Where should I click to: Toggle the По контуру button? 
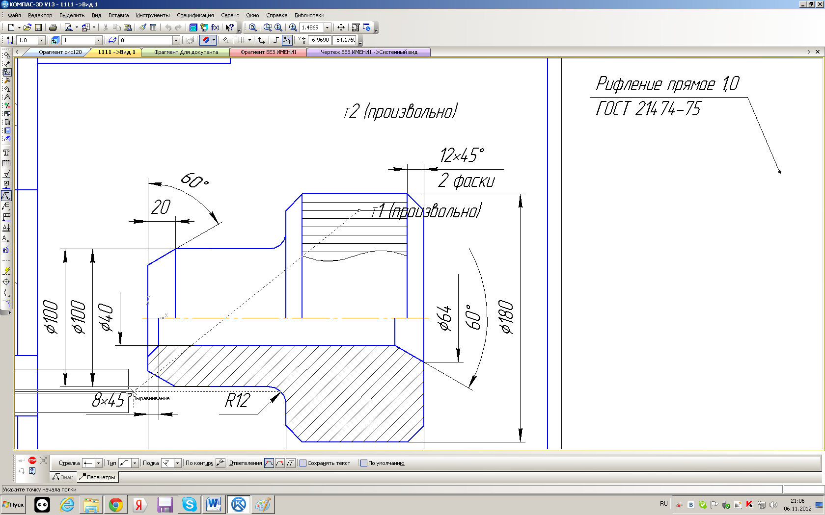pyautogui.click(x=220, y=463)
